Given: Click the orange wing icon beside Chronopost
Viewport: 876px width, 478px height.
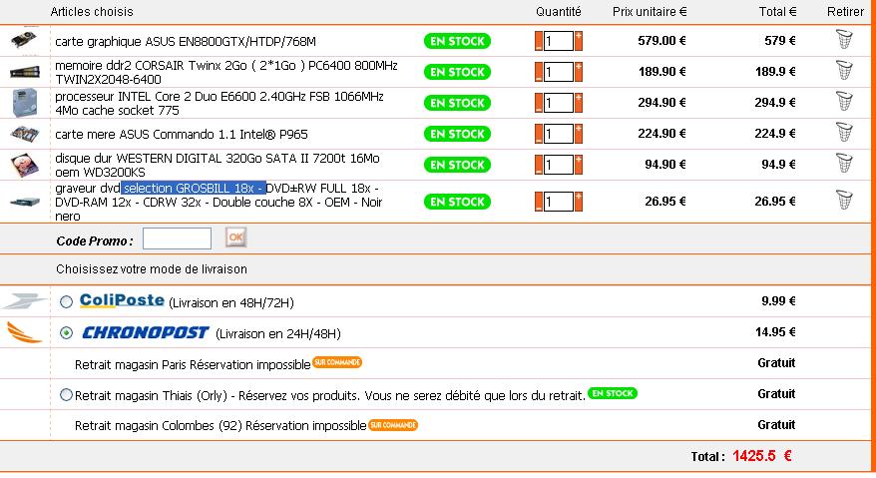Looking at the screenshot, I should pyautogui.click(x=24, y=332).
